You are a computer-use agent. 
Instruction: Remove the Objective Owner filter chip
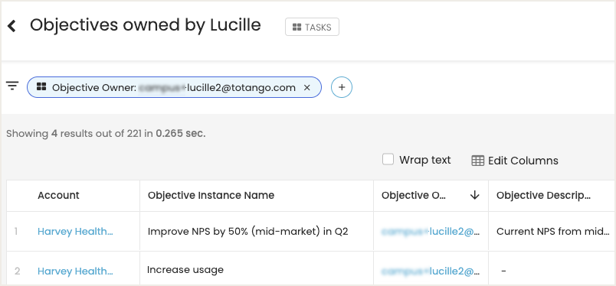[x=307, y=87]
